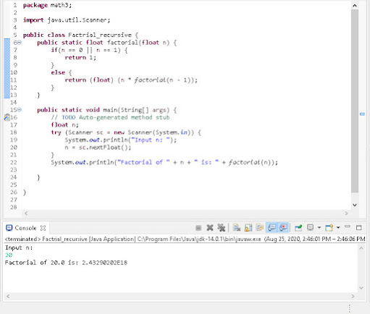
Task: Toggle Scroll Lock in the Console
Action: [248, 228]
